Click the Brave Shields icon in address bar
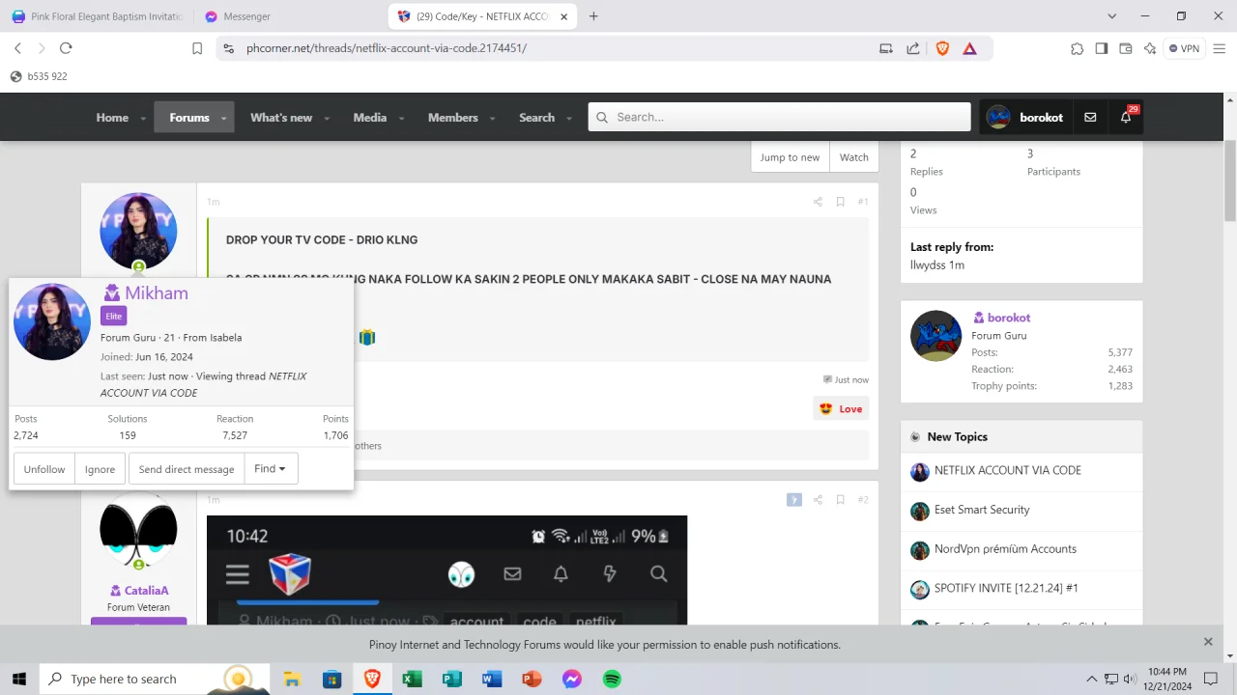Screen dimensions: 1237x695 [942, 48]
